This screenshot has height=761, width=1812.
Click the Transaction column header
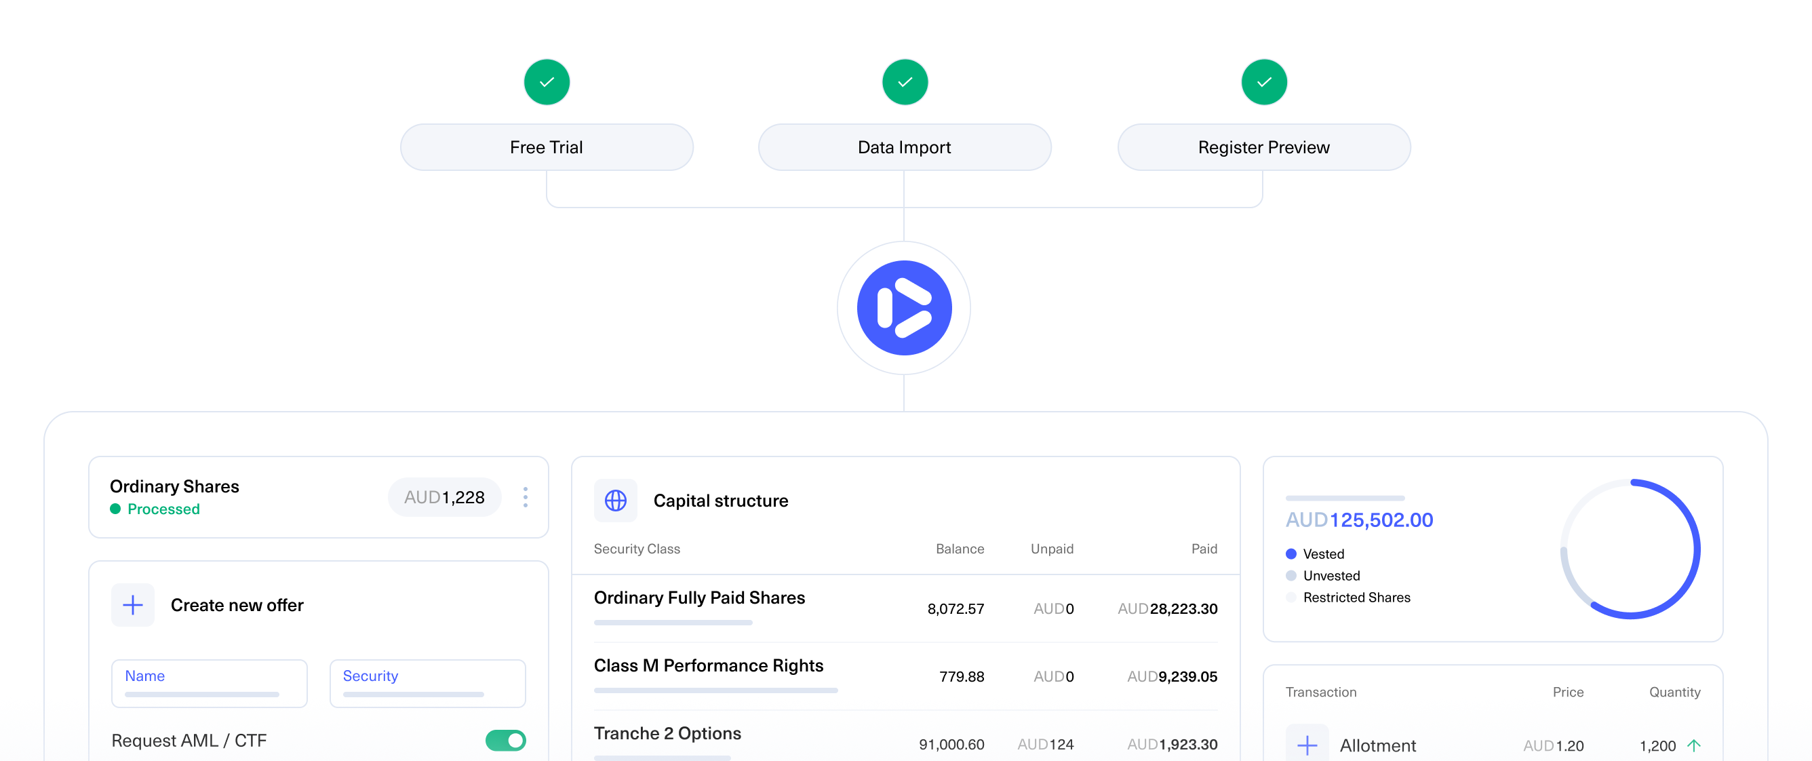click(1320, 692)
